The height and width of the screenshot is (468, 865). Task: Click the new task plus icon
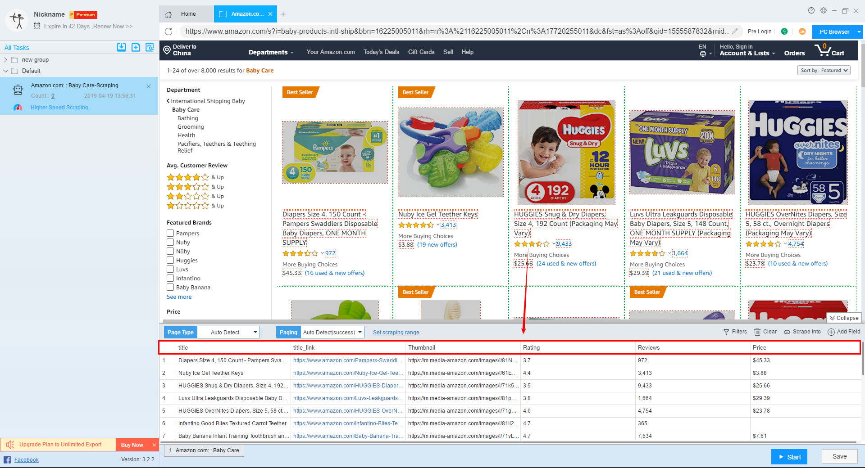tap(136, 47)
